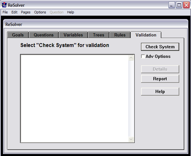The image size is (191, 156).
Task: Switch to the Goals tab
Action: [18, 35]
